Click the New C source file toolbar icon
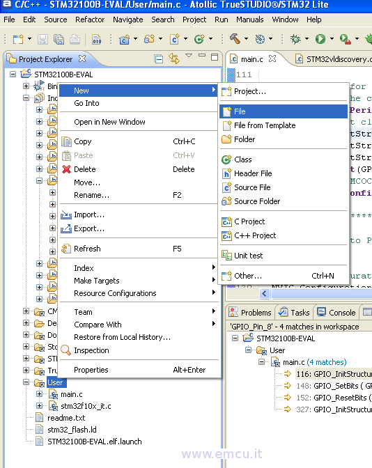Screen dimensions: 372x468 (175, 39)
